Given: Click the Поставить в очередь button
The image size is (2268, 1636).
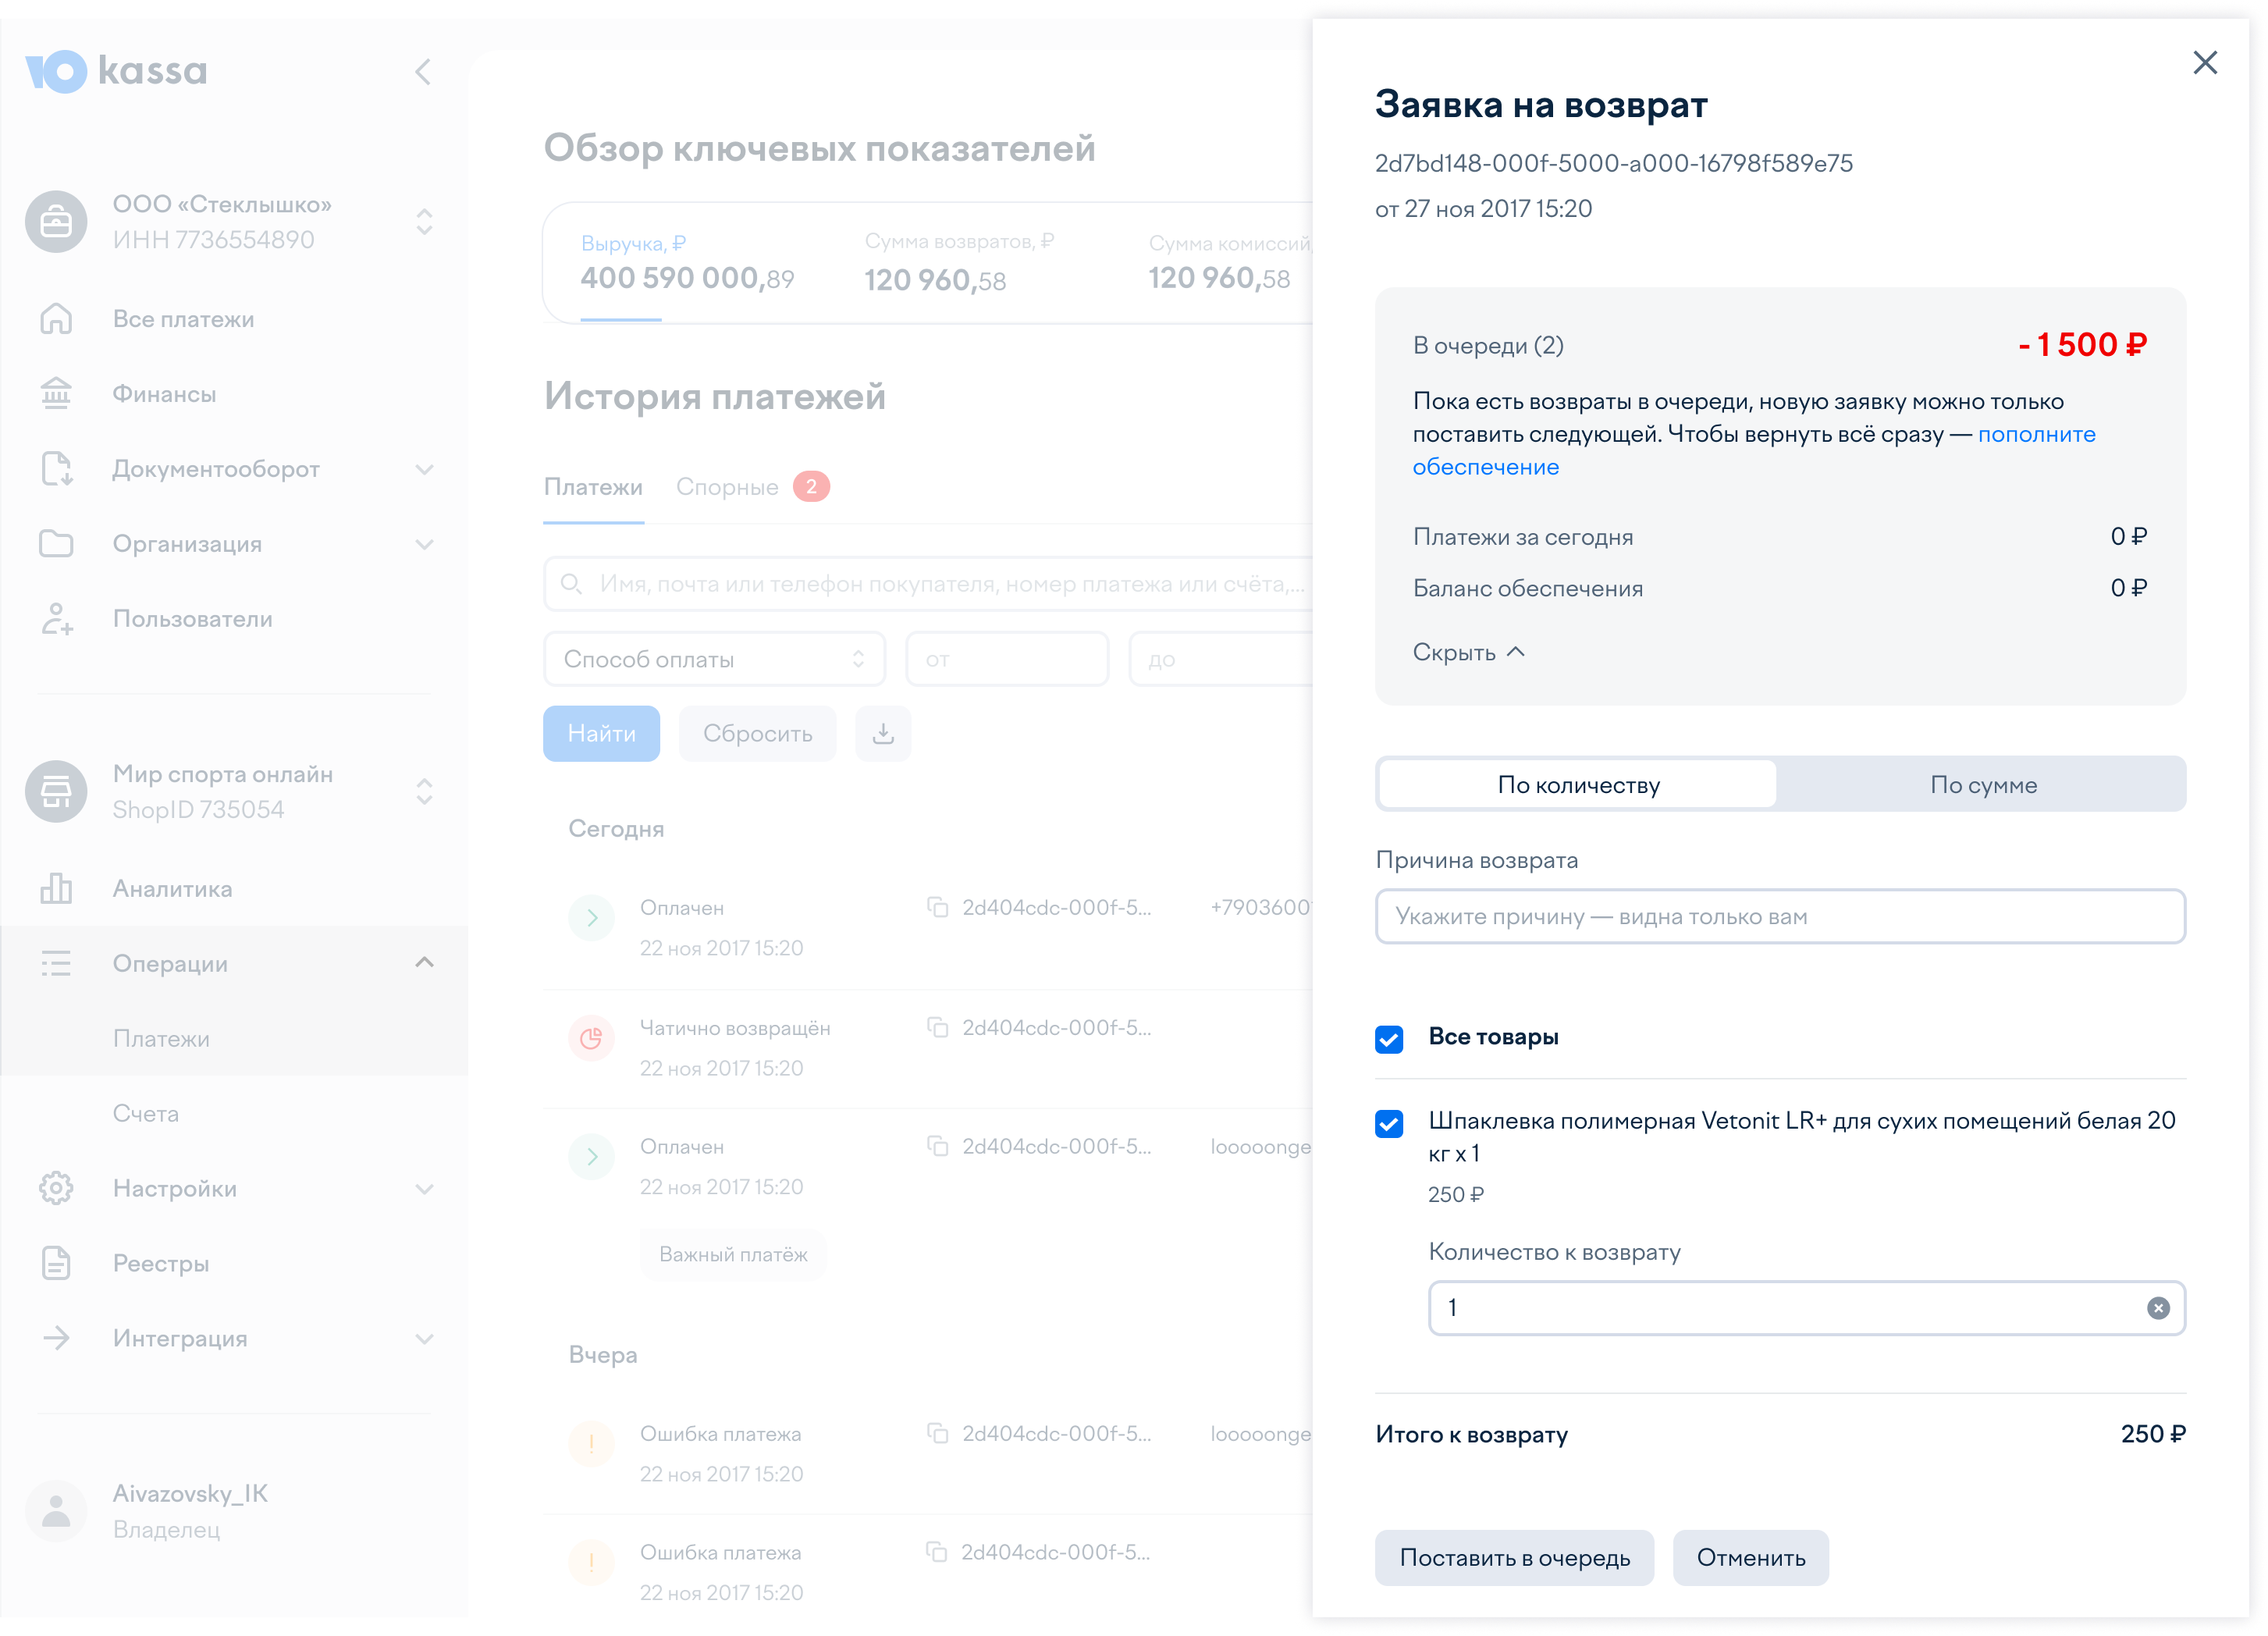Looking at the screenshot, I should (x=1514, y=1558).
